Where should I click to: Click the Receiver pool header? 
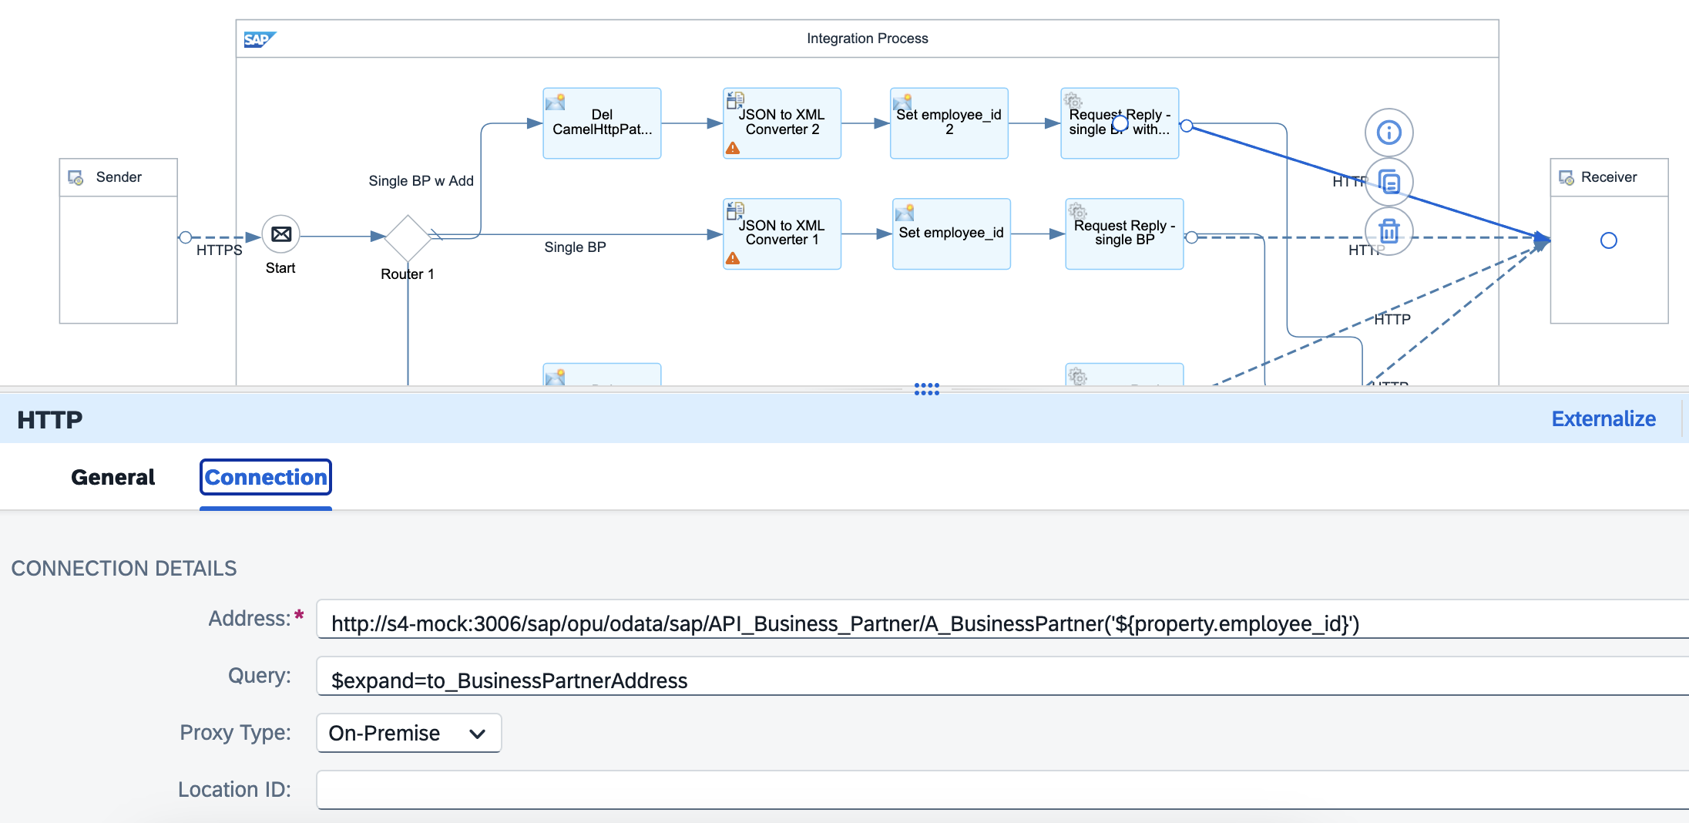1609,178
